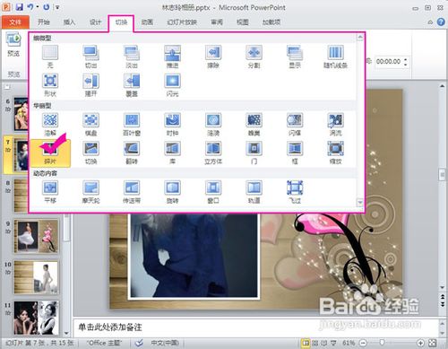Viewport: 448px width, 349px height.
Task: Pick the 涡流 vortex transition
Action: [x=335, y=125]
